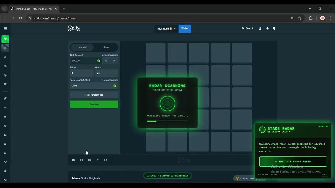Click the Stake Originals text
Screen dimensions: 335x188
(91, 178)
